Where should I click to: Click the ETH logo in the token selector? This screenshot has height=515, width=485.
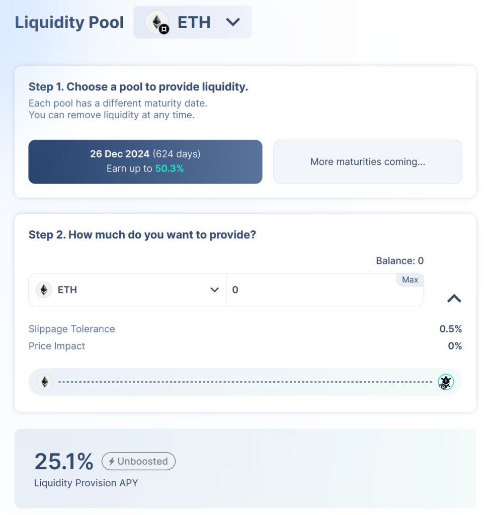(x=44, y=290)
